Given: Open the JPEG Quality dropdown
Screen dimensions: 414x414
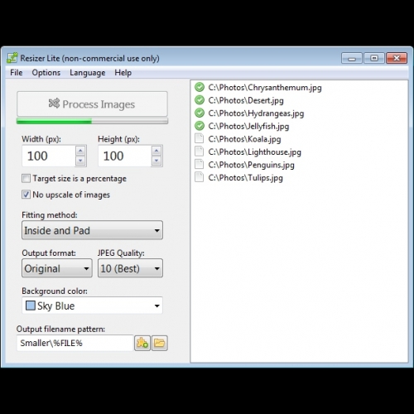Looking at the screenshot, I should tap(130, 268).
